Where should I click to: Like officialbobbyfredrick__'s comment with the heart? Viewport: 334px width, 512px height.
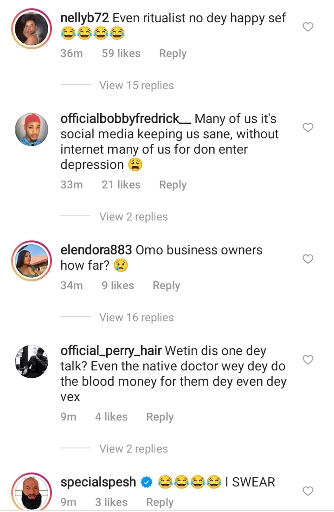coord(308,127)
